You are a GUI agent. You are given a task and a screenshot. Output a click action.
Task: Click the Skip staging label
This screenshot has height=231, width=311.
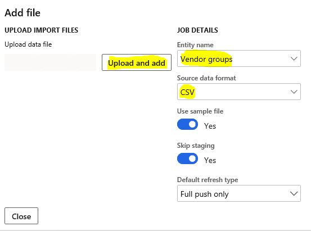(x=196, y=146)
